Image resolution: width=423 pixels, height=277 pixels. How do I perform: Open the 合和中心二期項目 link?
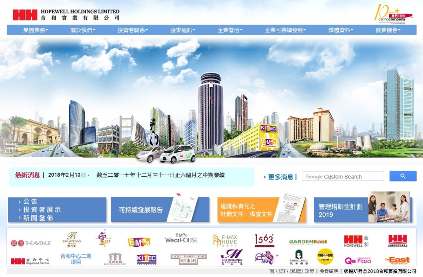tap(76, 259)
